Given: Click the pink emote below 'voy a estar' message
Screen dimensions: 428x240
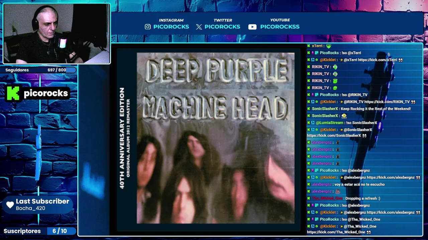Looking at the screenshot, I should click(338, 192).
